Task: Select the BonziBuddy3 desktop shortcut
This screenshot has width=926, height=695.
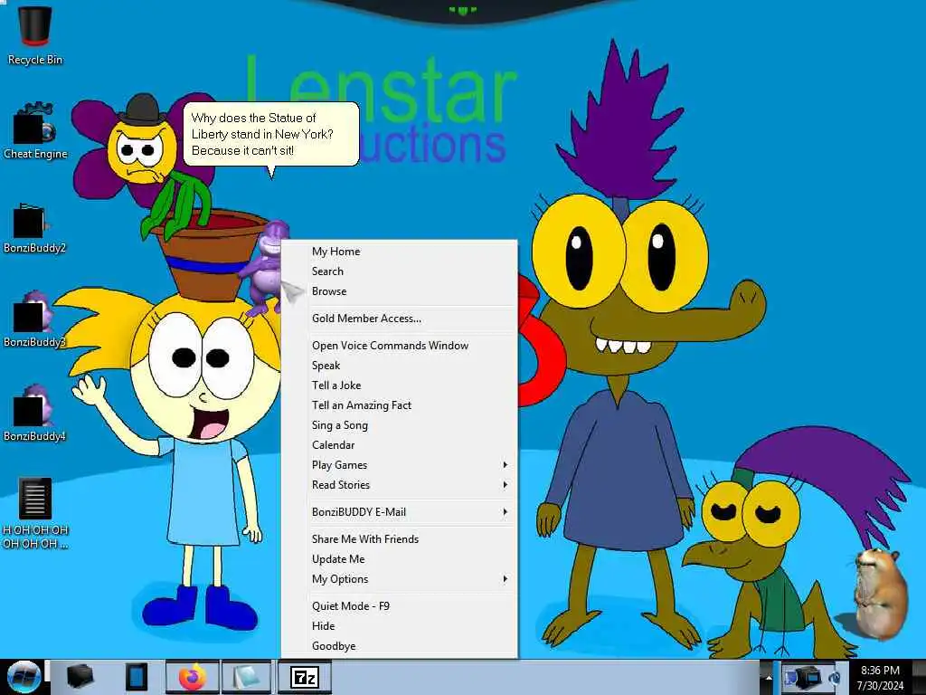Action: pyautogui.click(x=34, y=319)
